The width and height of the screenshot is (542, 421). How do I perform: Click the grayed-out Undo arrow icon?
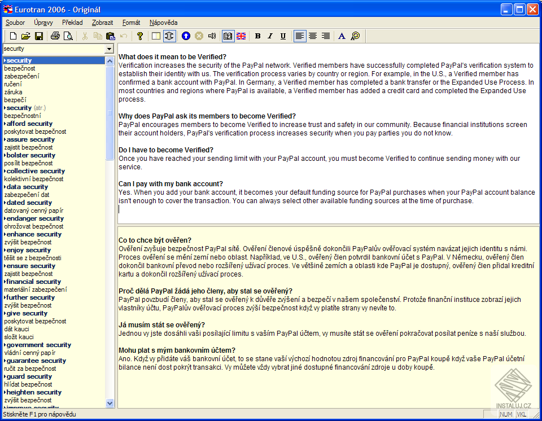coord(124,36)
